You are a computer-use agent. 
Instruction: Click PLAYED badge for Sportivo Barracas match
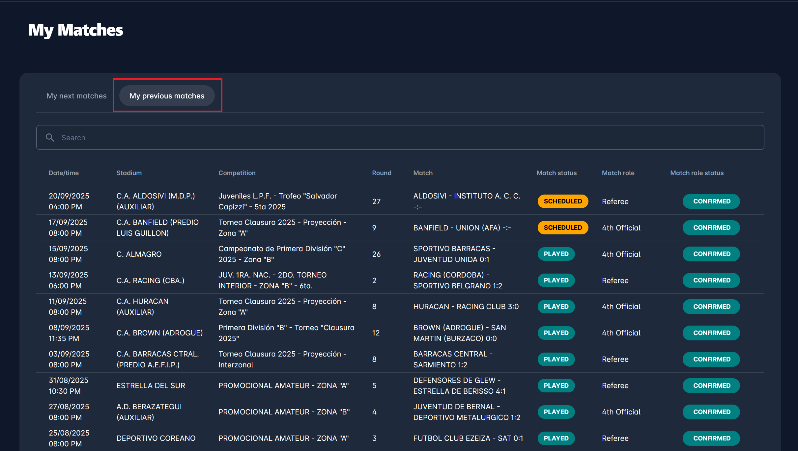[556, 254]
